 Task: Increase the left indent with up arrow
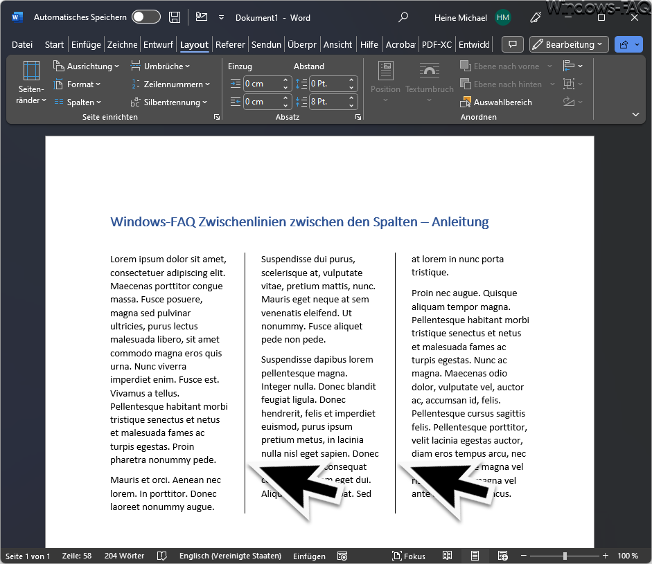tap(285, 80)
